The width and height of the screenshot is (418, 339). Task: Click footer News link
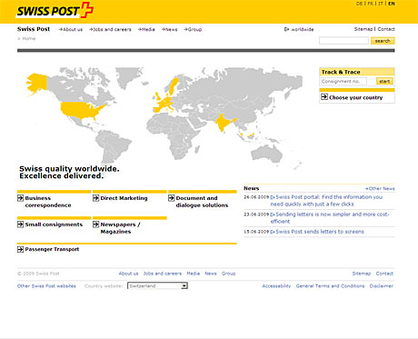[211, 274]
